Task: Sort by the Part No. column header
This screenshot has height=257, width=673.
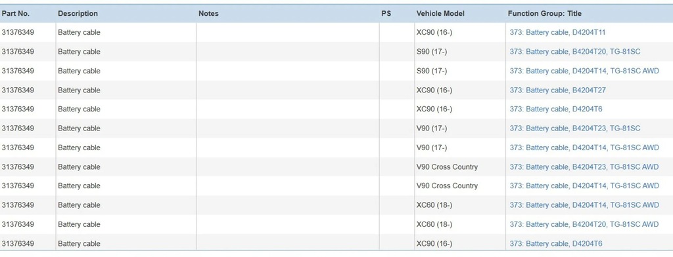Action: tap(16, 14)
